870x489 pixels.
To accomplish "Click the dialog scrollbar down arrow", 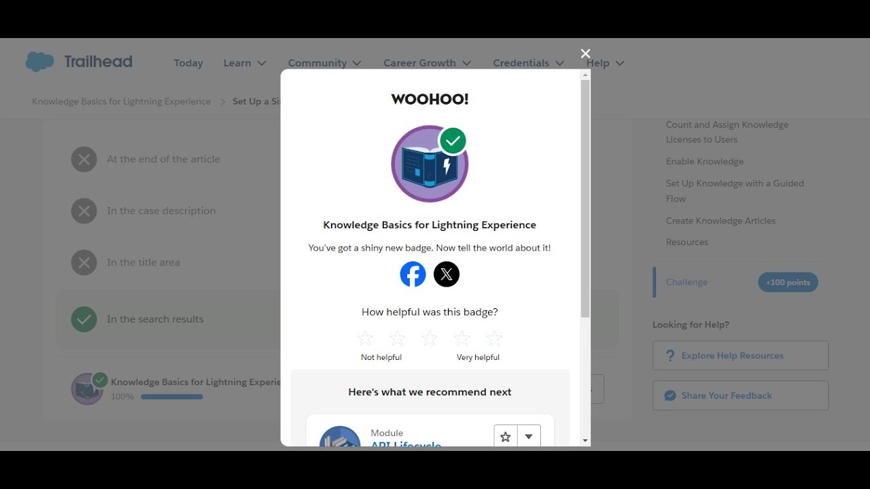I will 585,441.
